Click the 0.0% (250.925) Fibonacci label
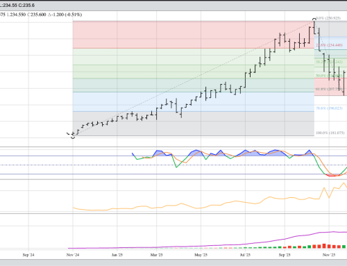 coord(328,18)
